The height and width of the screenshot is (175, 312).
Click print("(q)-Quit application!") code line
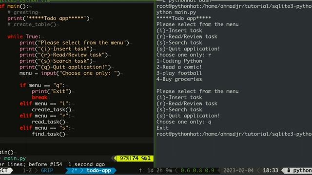pos(65,67)
